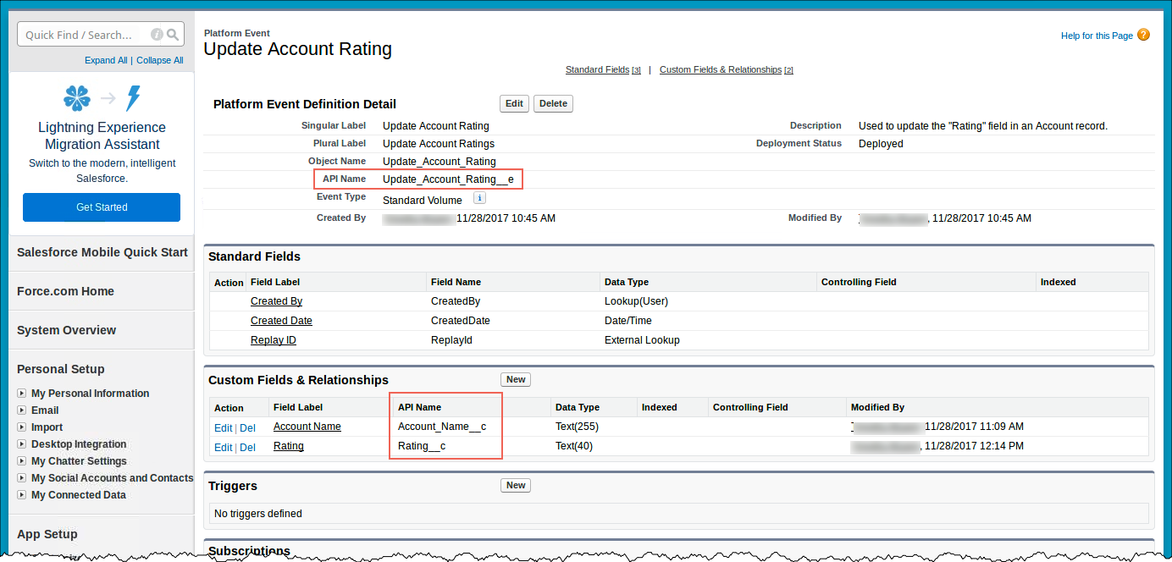Open System Overview in sidebar

[66, 330]
